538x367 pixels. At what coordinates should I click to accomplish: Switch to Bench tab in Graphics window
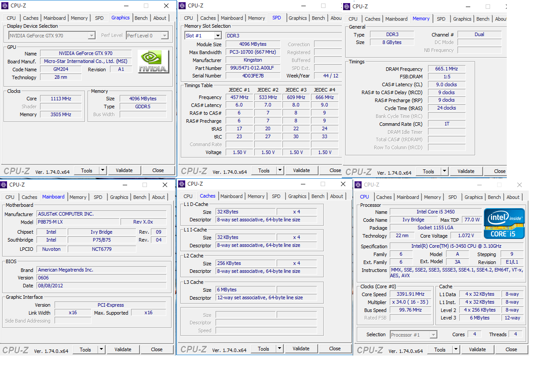point(141,18)
